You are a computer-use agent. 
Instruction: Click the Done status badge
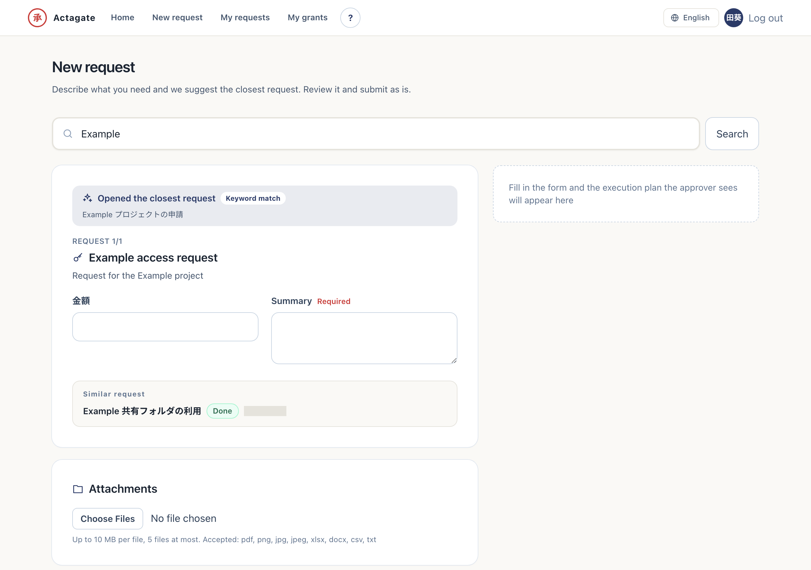222,411
